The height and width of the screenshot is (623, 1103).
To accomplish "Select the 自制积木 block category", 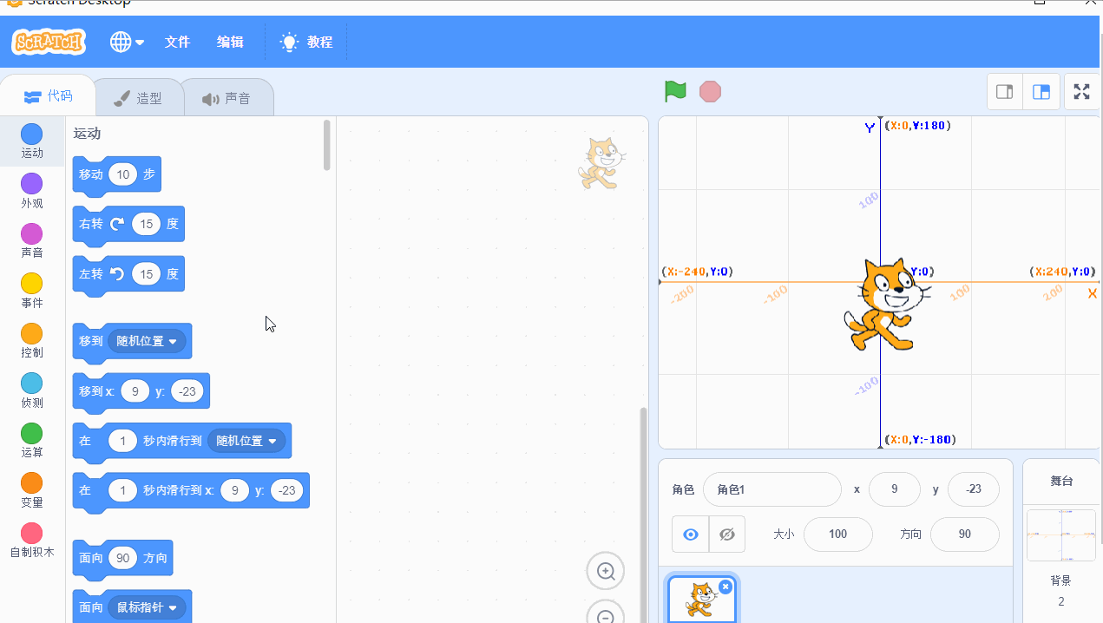I will pos(32,541).
